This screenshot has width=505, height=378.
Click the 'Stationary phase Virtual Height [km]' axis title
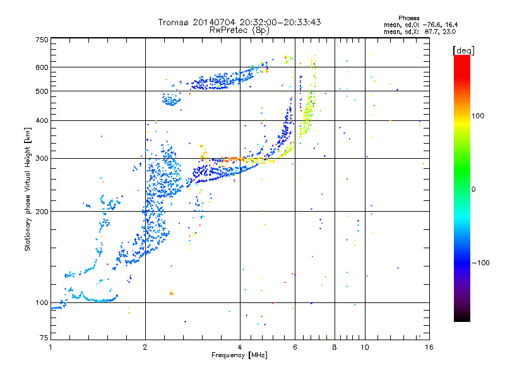[27, 189]
